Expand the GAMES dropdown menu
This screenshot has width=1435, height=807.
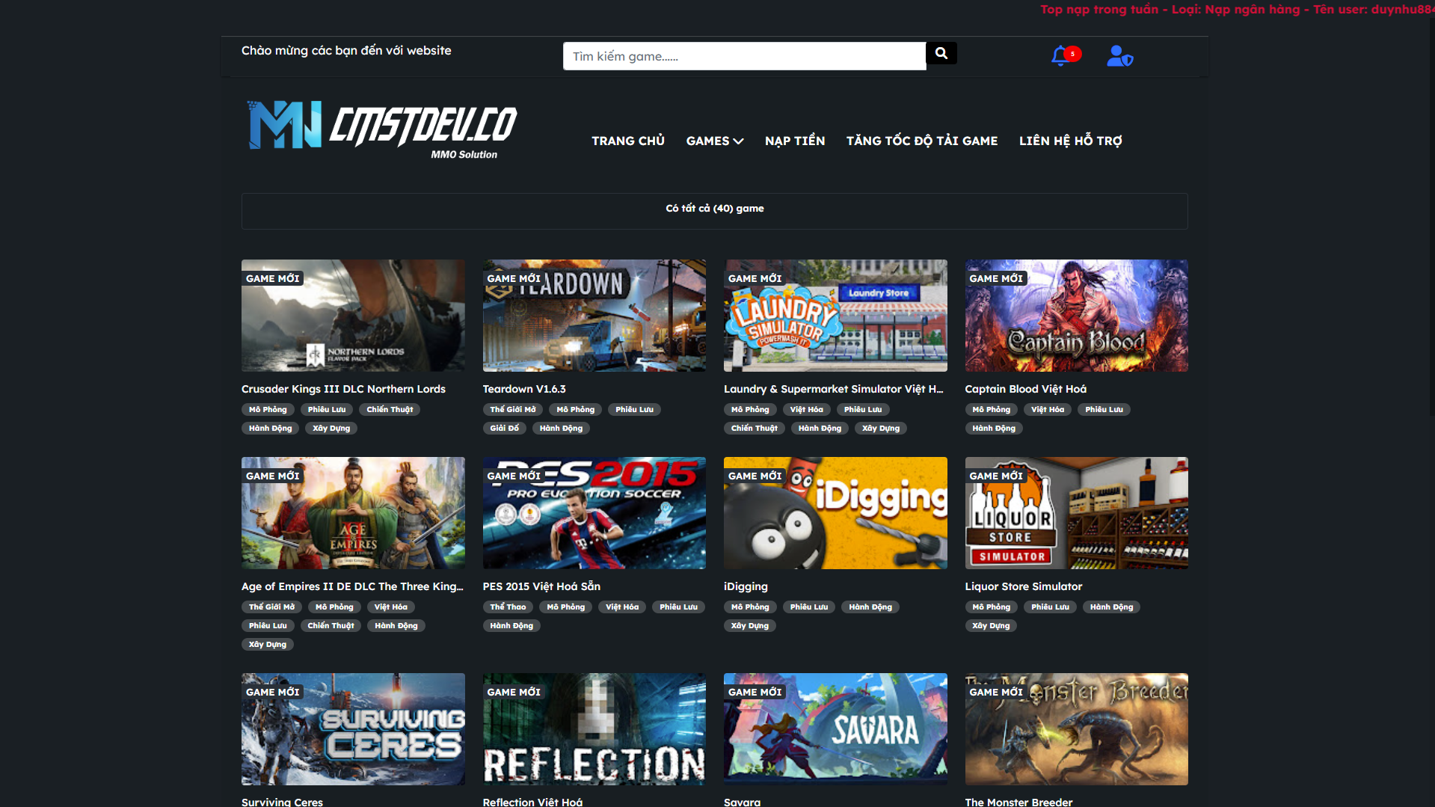(714, 141)
